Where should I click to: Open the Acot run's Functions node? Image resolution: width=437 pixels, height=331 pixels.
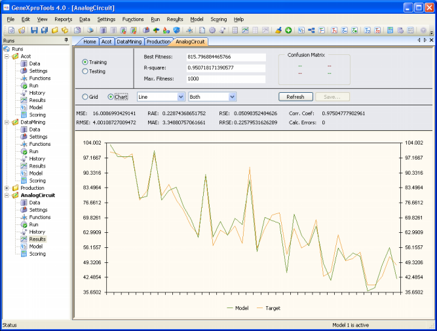(39, 78)
